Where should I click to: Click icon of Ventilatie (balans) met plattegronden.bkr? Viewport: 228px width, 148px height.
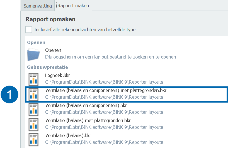[34, 124]
